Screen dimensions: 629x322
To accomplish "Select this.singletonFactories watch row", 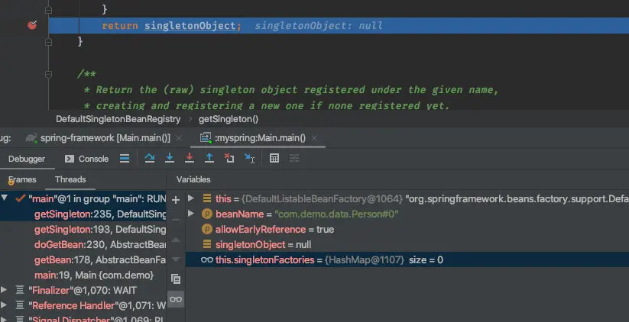I will point(407,259).
